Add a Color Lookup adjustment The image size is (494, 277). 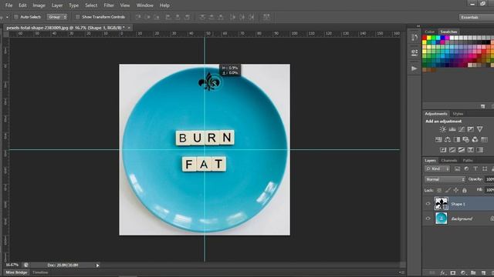point(484,139)
